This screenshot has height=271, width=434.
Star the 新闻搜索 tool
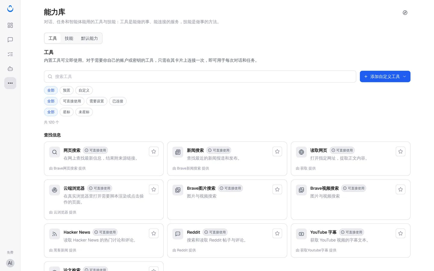277,151
